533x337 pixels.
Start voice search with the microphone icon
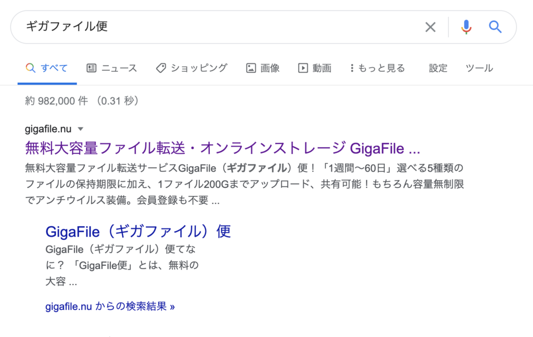tap(466, 27)
